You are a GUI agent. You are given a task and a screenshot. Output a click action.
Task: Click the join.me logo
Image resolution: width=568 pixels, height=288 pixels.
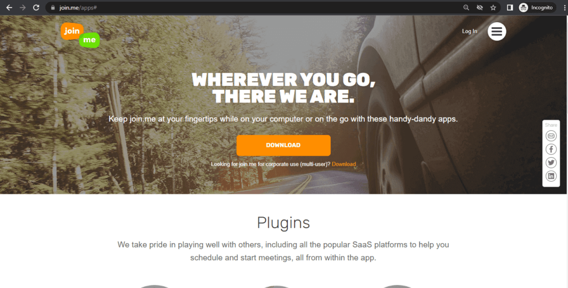80,35
